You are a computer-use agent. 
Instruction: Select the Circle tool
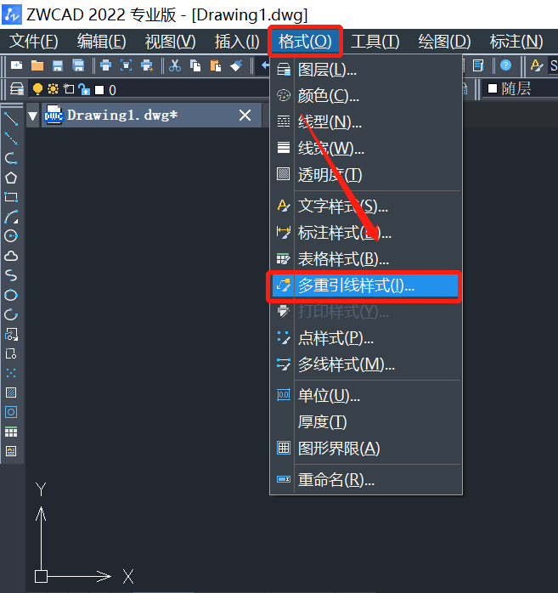pyautogui.click(x=11, y=236)
